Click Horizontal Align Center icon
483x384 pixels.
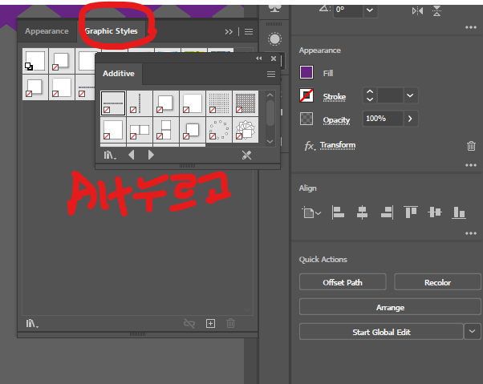coord(362,212)
